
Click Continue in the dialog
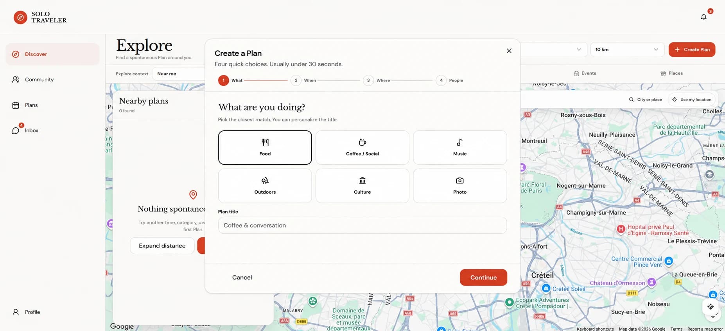coord(483,278)
